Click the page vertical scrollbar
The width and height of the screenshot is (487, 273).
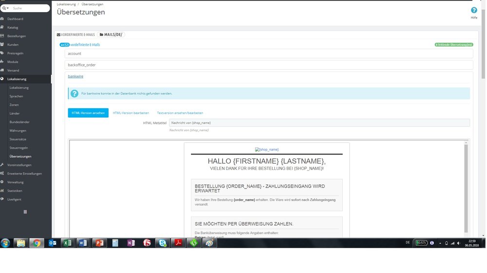pyautogui.click(x=483, y=43)
